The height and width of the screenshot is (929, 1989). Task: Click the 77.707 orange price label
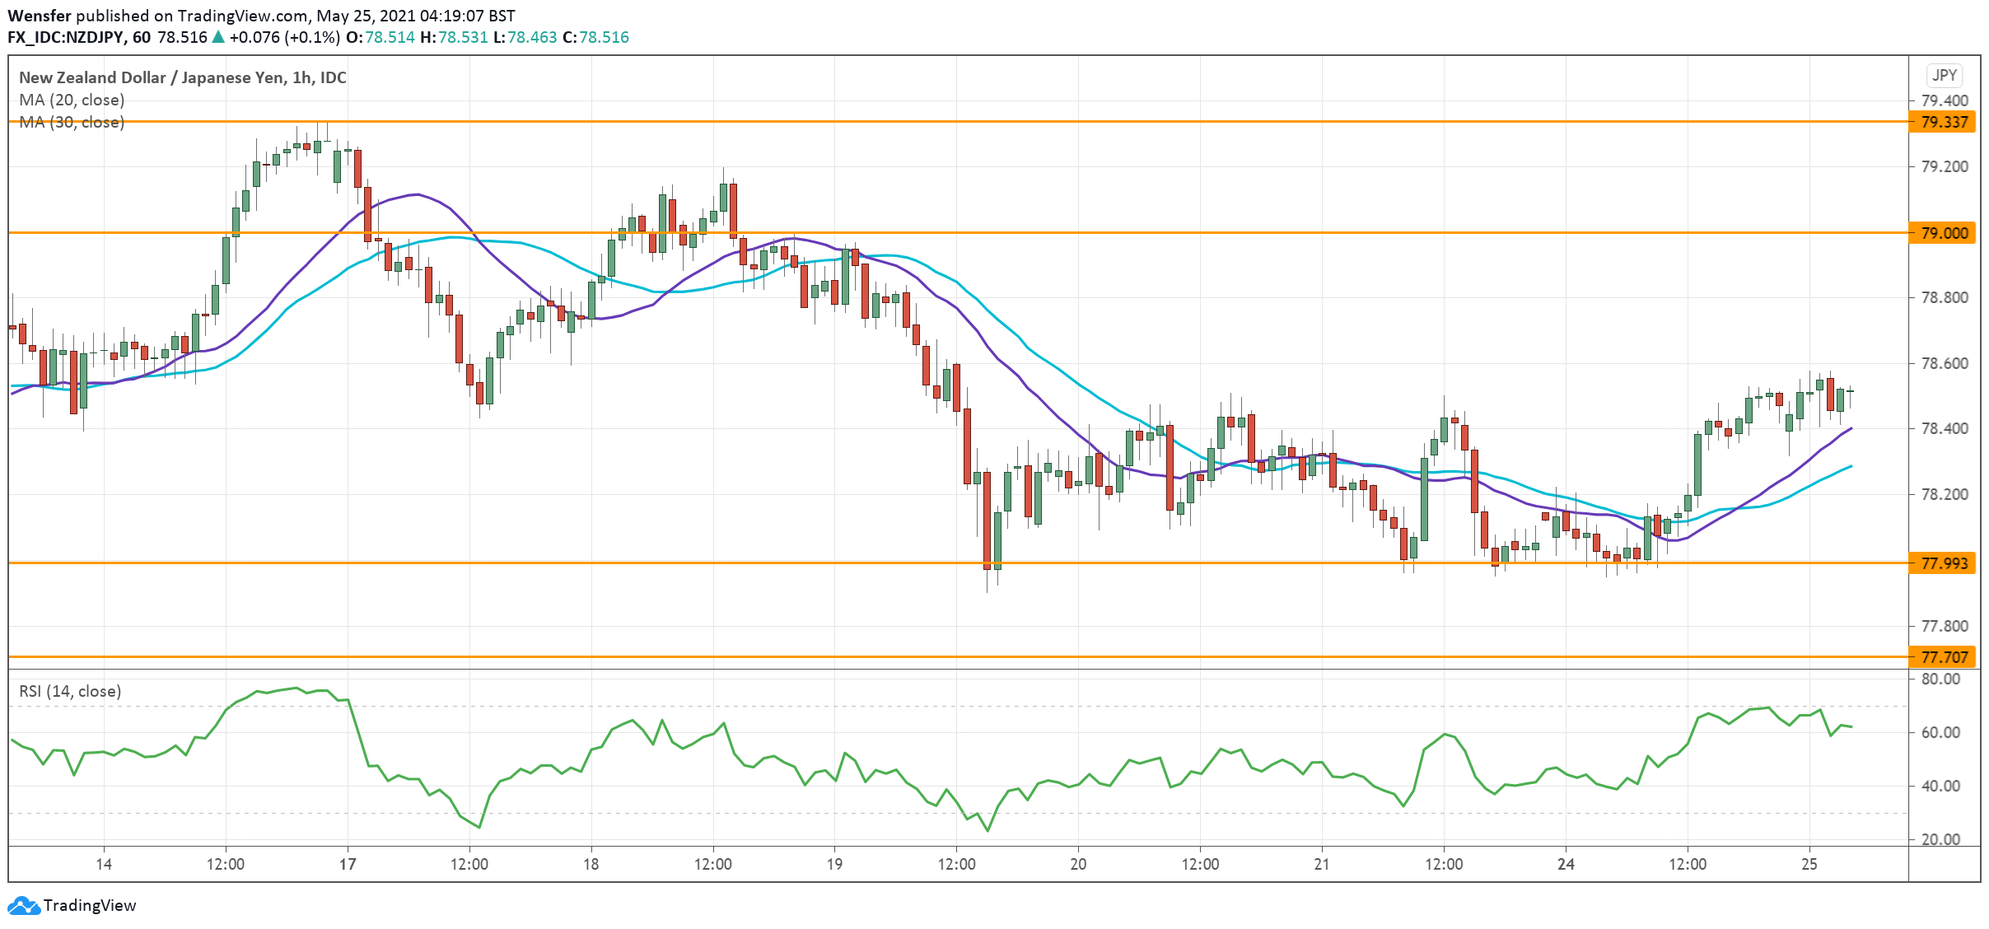click(x=1943, y=657)
